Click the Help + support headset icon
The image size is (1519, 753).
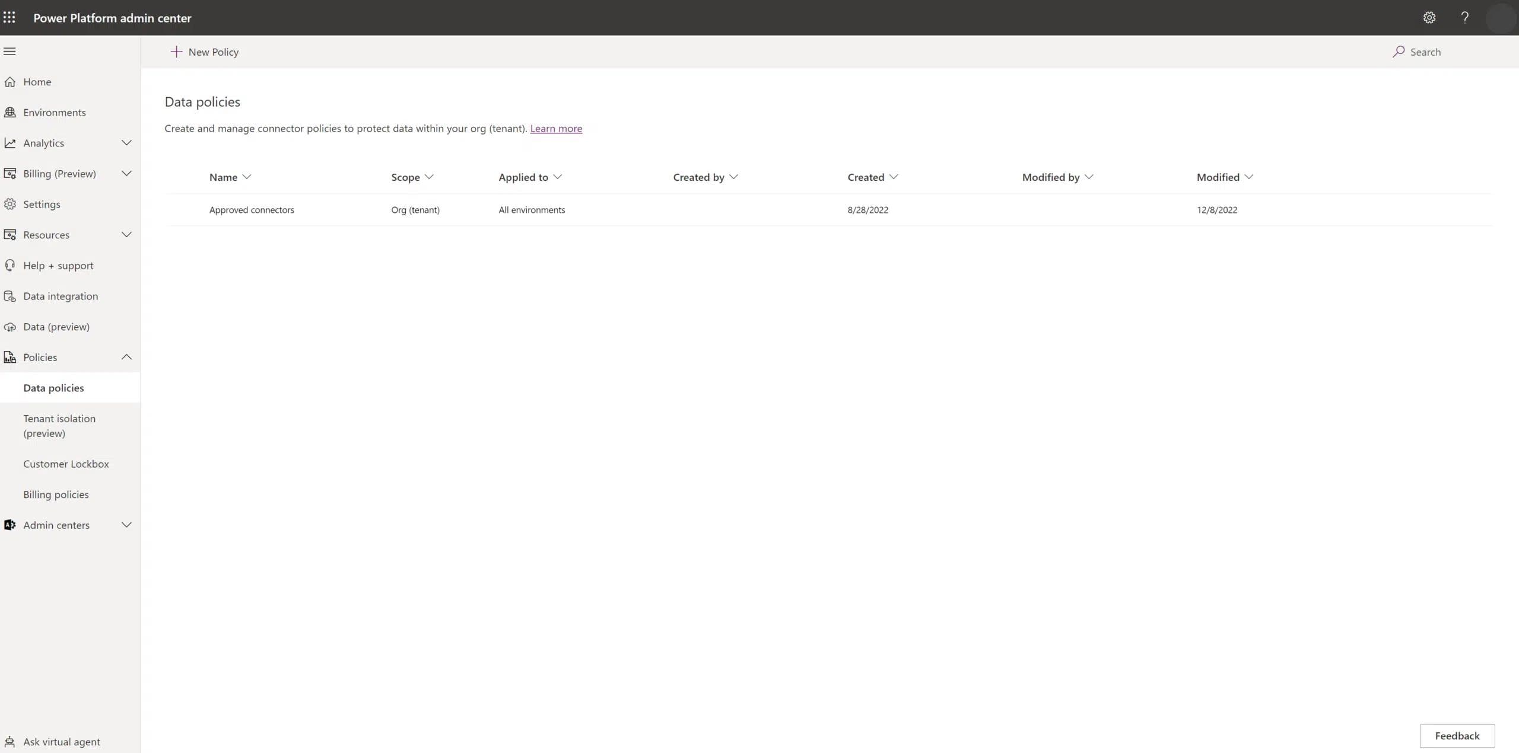point(9,265)
